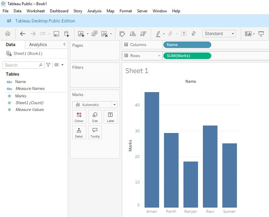This screenshot has width=269, height=217.
Task: Click the Tooltip card in Marks
Action: tap(95, 132)
